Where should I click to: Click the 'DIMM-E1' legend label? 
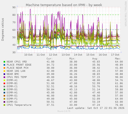[12, 96]
